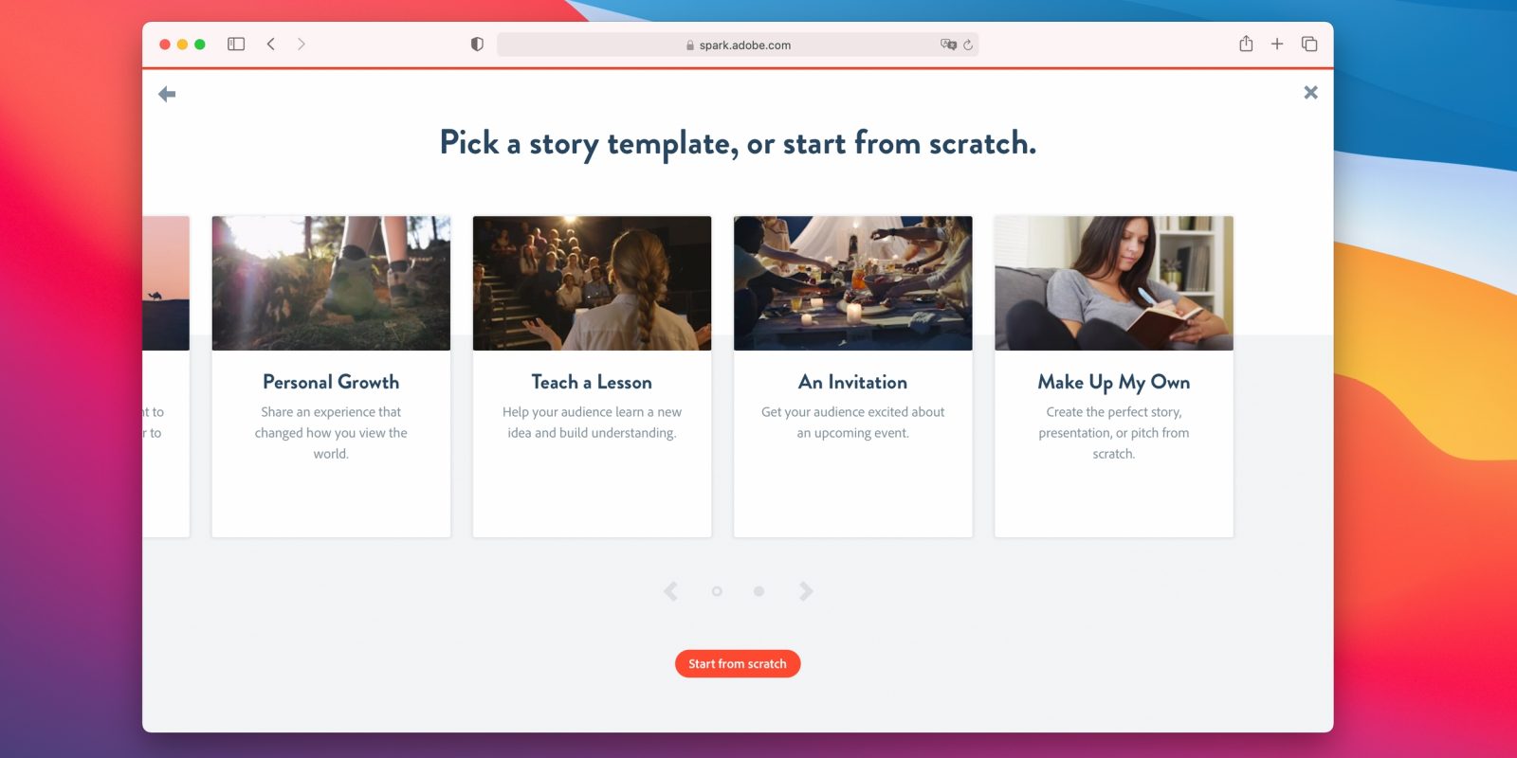Select the first carousel page dot
Screen dimensions: 1517x758
[x=717, y=591]
